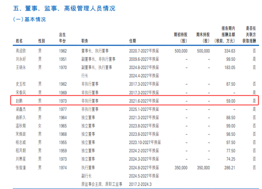This screenshot has height=189, width=262.
Task: Select the position 行长 under 王晓永
Action: pyautogui.click(x=85, y=76)
